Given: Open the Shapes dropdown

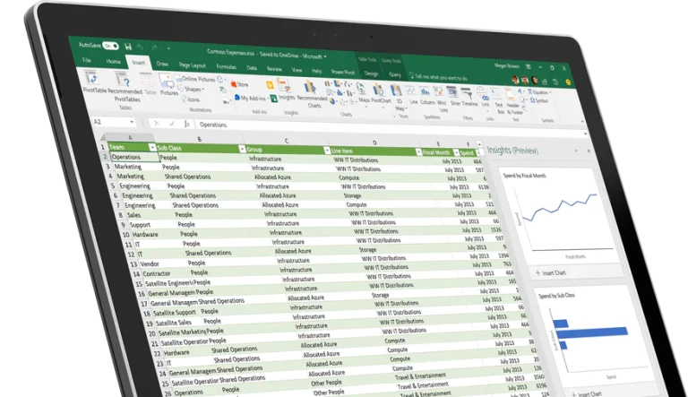Looking at the screenshot, I should pos(193,89).
